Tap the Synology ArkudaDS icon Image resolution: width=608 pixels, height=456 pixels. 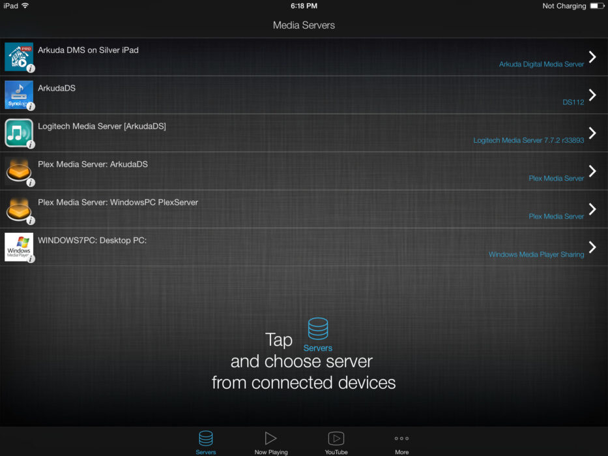tap(19, 95)
